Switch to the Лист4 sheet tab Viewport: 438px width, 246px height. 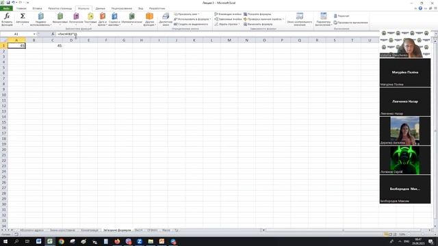tap(138, 230)
